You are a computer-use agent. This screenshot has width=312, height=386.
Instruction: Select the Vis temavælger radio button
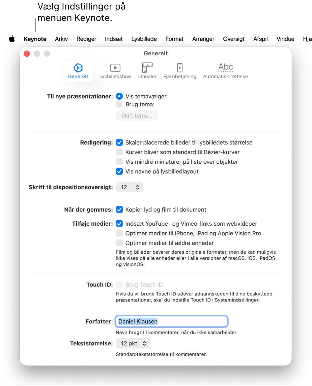[119, 96]
